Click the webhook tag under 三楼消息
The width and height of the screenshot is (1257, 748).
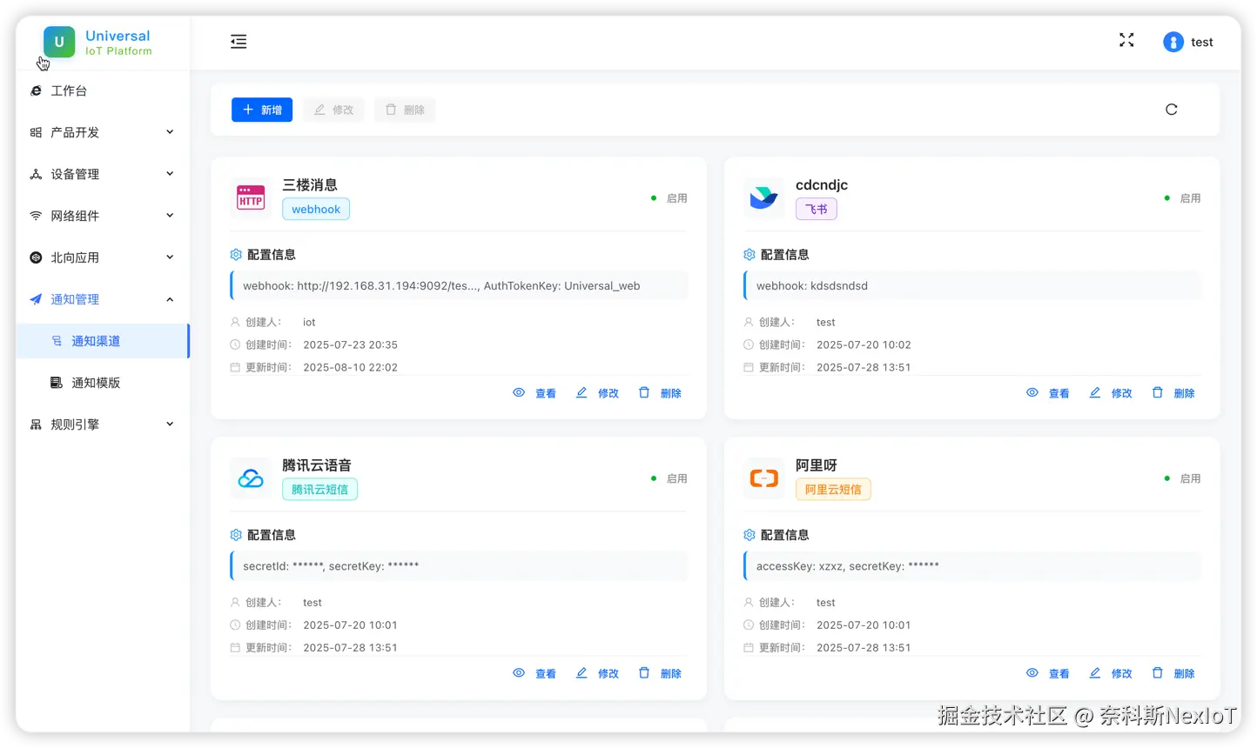click(315, 209)
